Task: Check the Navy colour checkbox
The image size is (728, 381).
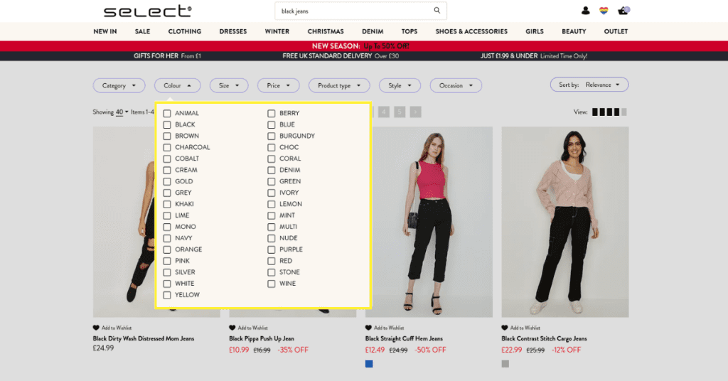Action: point(167,238)
